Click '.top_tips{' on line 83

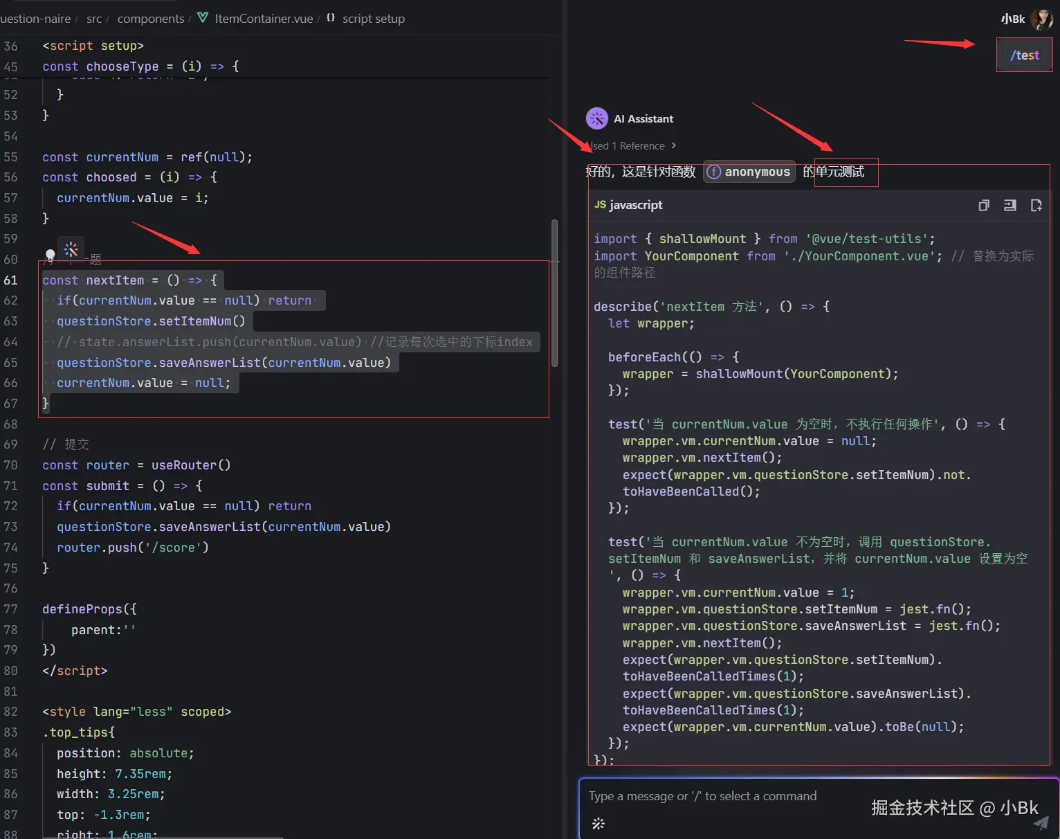[78, 732]
